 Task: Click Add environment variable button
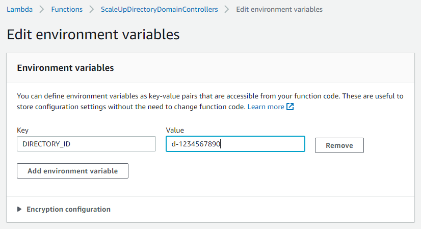pyautogui.click(x=72, y=171)
